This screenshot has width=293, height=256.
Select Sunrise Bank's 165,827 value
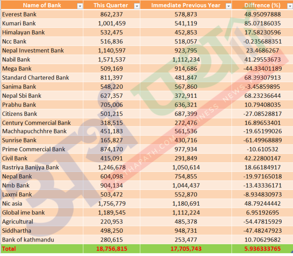pos(111,140)
